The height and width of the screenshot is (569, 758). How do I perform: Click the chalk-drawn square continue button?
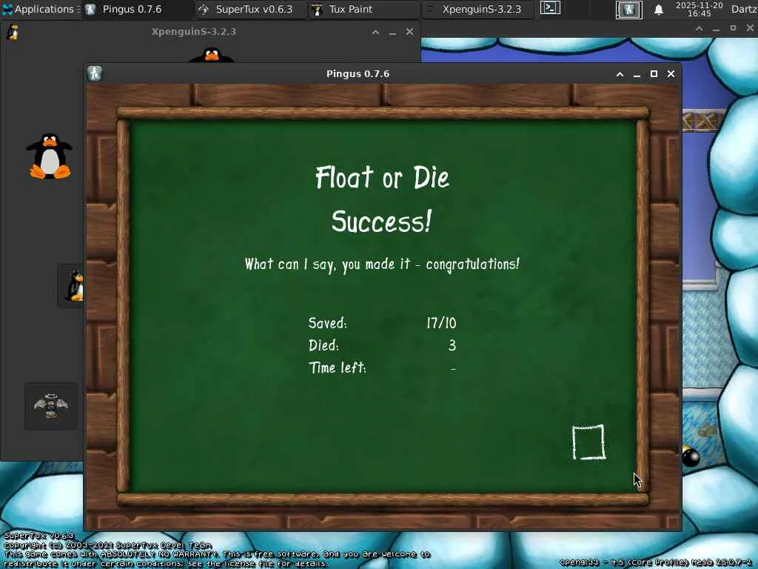588,442
